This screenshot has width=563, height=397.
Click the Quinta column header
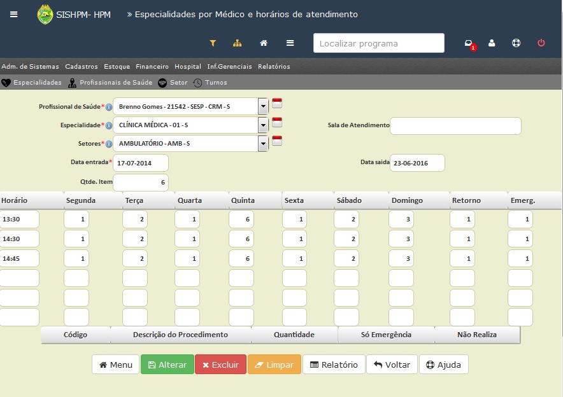point(255,200)
